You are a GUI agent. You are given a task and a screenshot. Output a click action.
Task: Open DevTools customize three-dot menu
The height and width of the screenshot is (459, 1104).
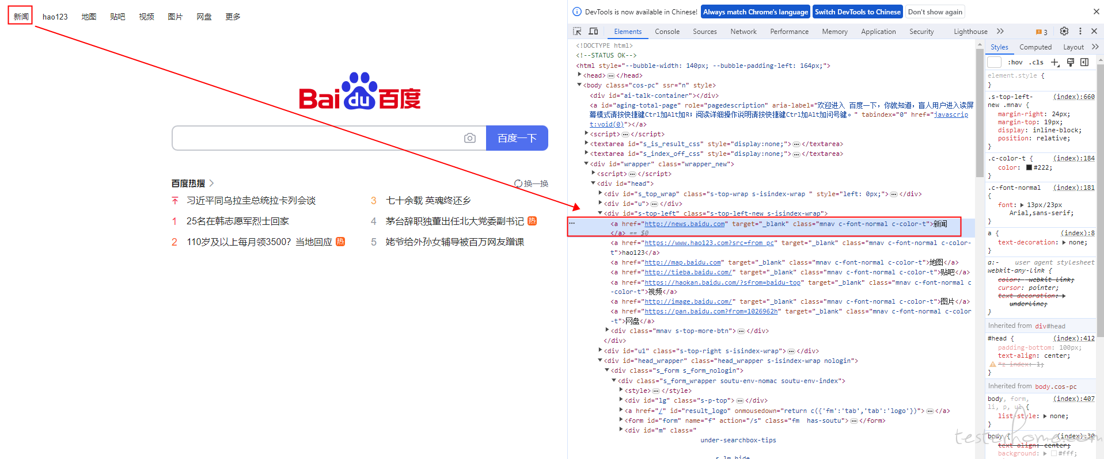click(x=1080, y=31)
